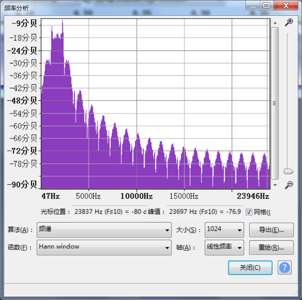The width and height of the screenshot is (302, 300).
Task: Minimize the 频率分析 window
Action: click(x=253, y=5)
